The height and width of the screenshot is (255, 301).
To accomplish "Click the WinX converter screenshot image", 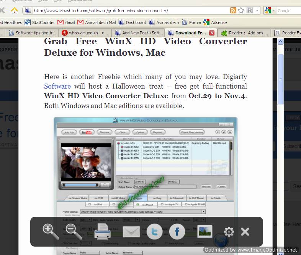I will click(145, 186).
